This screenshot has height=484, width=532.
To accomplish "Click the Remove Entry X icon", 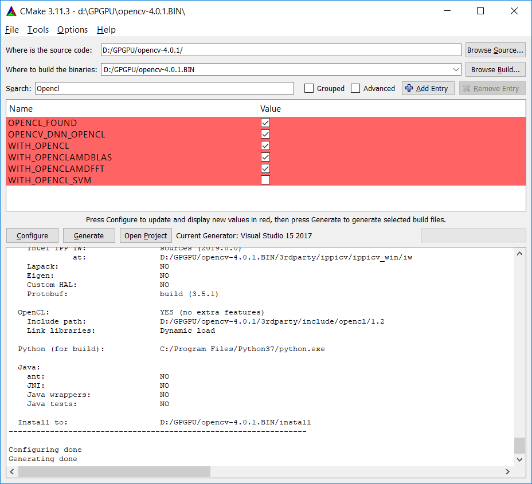I will (x=467, y=88).
